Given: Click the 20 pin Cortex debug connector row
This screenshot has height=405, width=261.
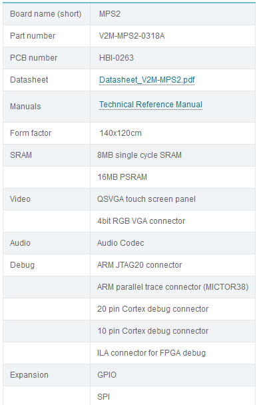Looking at the screenshot, I should point(129,309).
